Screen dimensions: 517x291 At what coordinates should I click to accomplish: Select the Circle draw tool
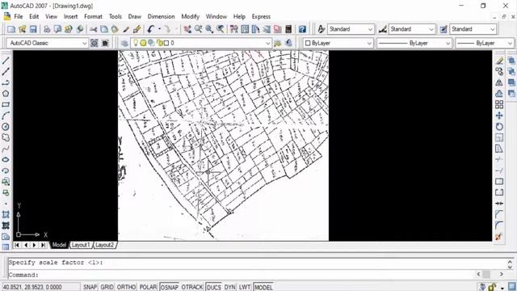tap(6, 127)
